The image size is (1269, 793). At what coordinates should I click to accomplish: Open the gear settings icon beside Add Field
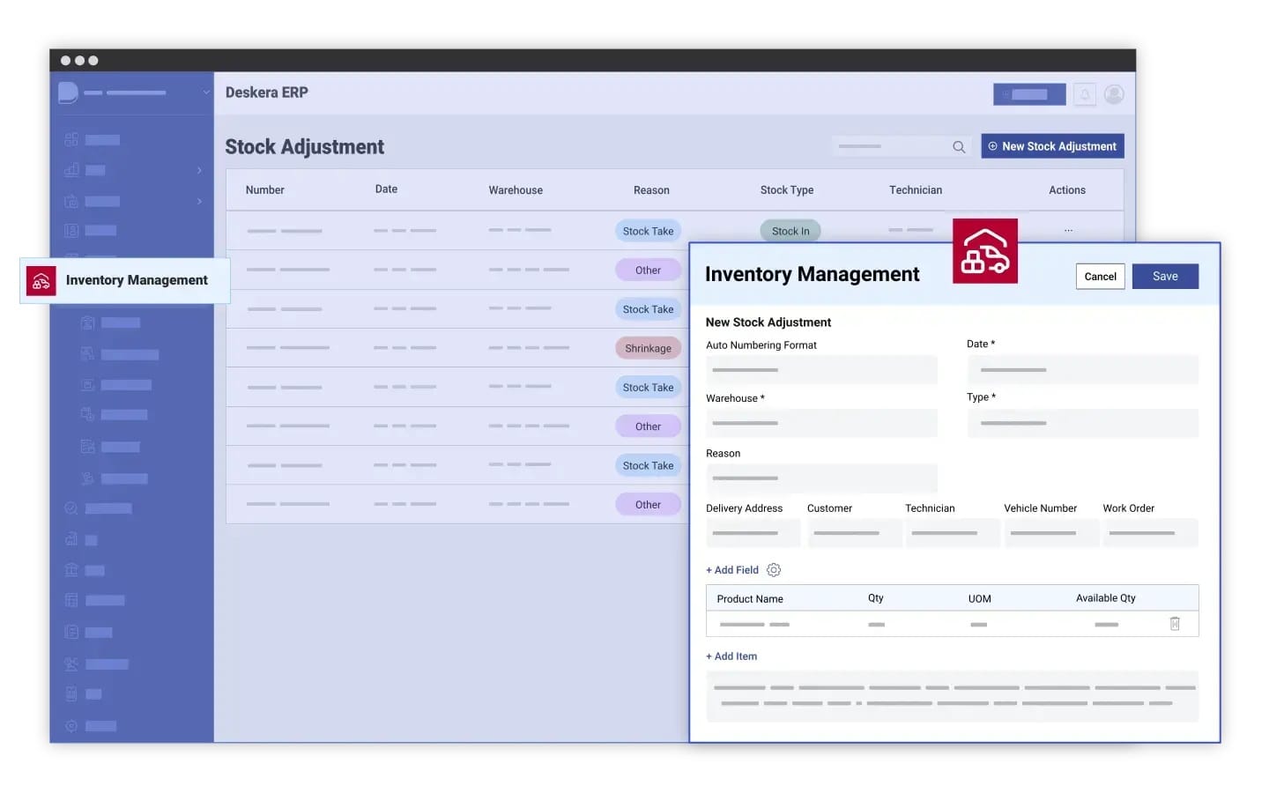(x=774, y=570)
